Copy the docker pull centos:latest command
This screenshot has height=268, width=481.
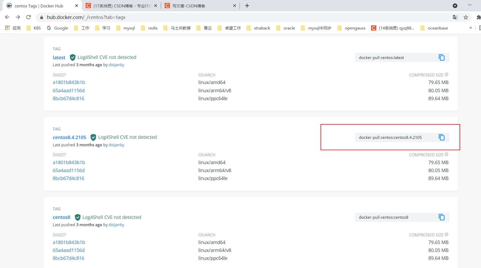point(441,57)
